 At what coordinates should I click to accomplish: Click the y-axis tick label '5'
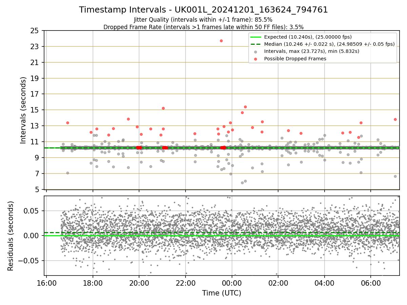pyautogui.click(x=37, y=190)
